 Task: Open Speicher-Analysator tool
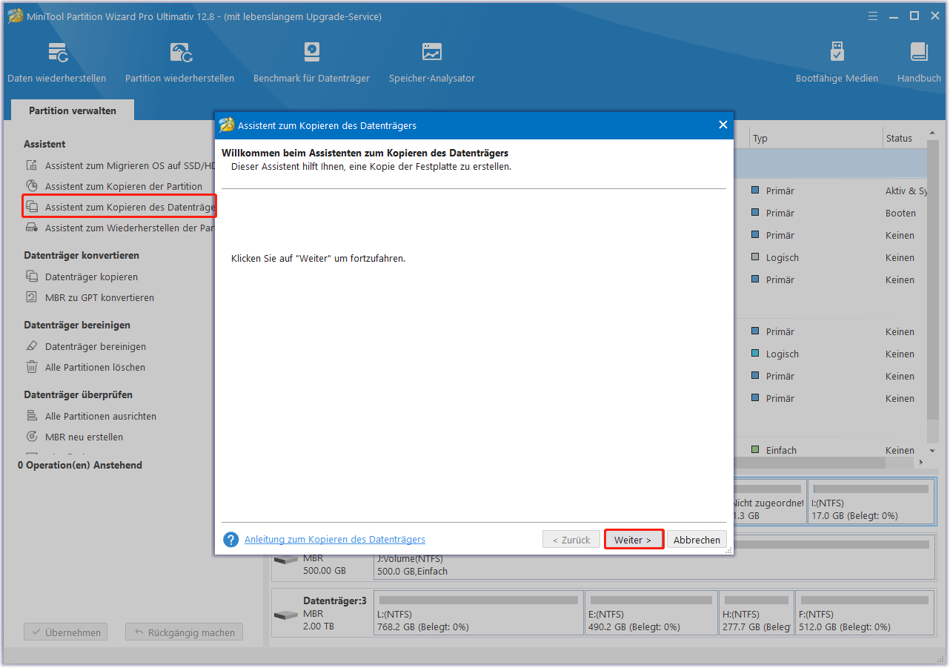click(432, 62)
